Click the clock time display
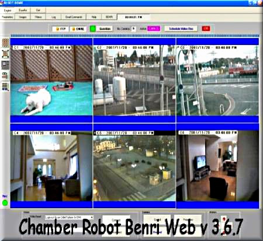 (x=133, y=17)
